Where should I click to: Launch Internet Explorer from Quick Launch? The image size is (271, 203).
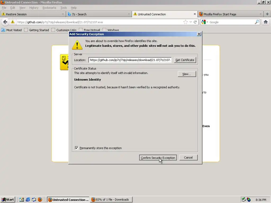[28, 200]
